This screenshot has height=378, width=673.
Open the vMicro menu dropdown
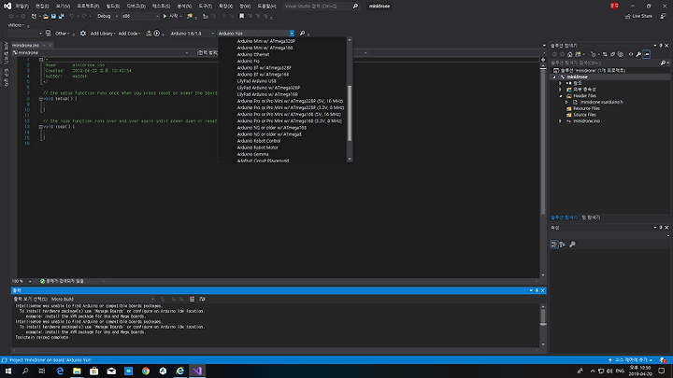coord(16,25)
